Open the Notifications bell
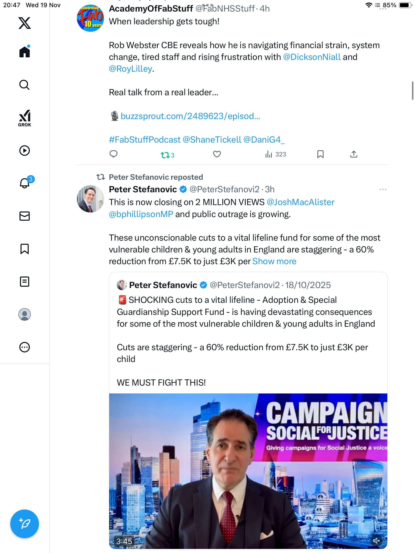Image resolution: width=415 pixels, height=553 pixels. click(25, 183)
